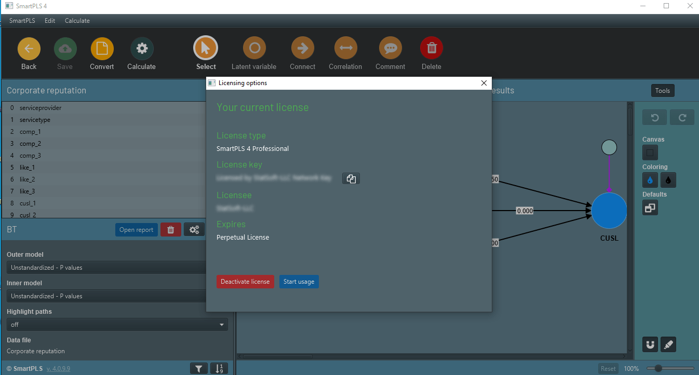Select the serviceprovider indicator row
This screenshot has height=375, width=699.
point(104,108)
